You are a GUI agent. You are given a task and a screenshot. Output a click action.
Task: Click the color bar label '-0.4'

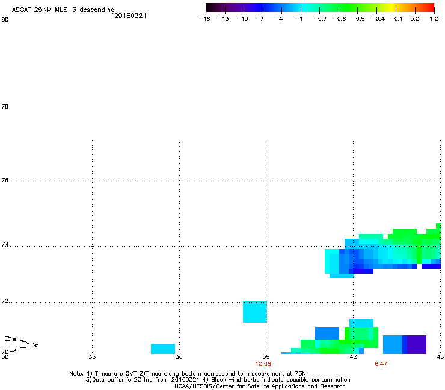pos(378,19)
